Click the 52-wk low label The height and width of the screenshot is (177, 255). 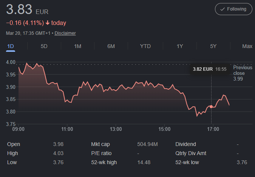click(x=187, y=162)
